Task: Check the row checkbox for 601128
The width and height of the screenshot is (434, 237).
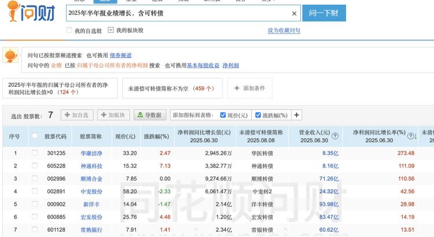Action: tap(35, 229)
